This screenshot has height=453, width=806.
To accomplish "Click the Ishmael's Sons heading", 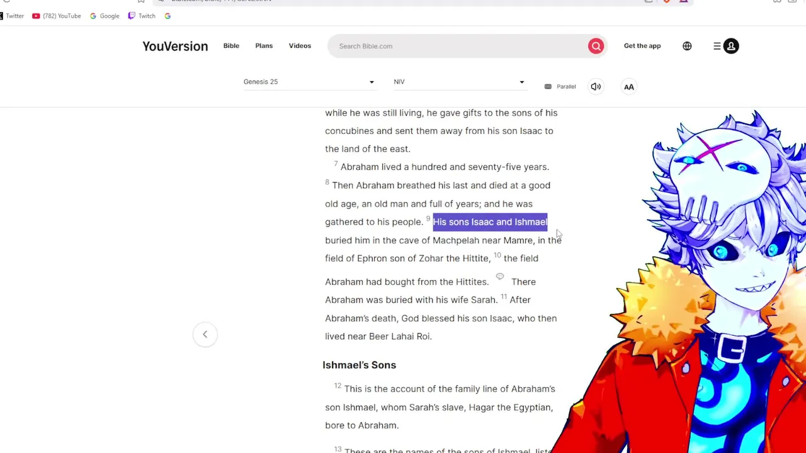I will [359, 365].
